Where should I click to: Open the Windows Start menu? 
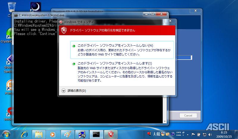click(x=6, y=134)
